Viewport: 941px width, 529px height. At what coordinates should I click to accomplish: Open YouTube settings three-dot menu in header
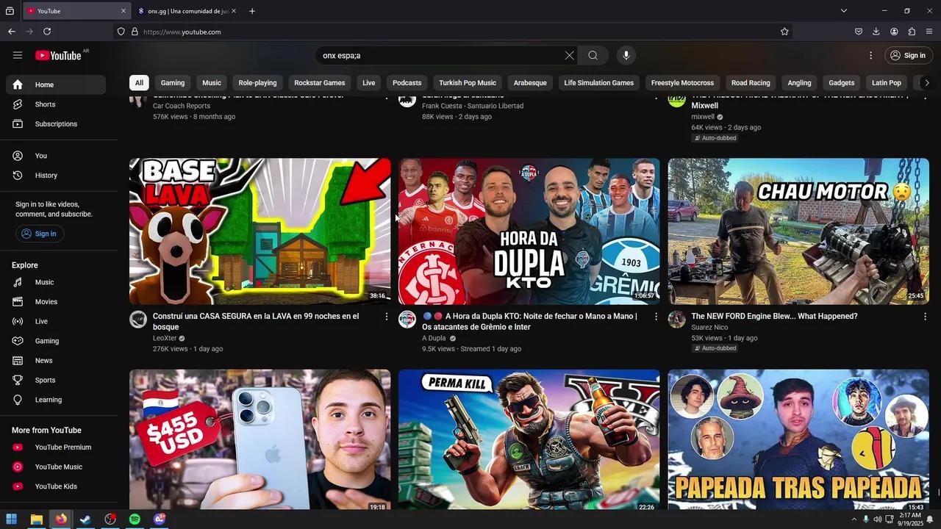coord(871,55)
